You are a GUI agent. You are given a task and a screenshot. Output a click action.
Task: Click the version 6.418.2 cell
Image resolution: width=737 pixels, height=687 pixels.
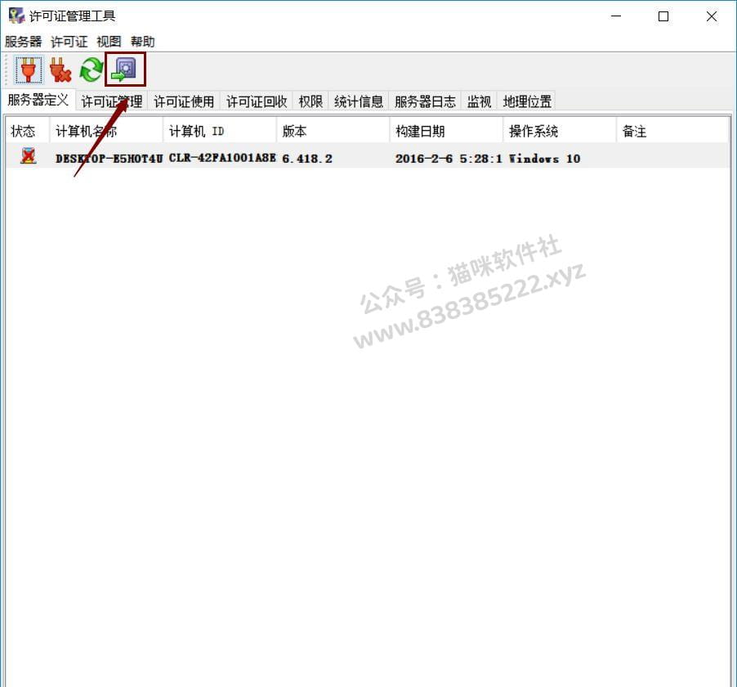tap(307, 159)
